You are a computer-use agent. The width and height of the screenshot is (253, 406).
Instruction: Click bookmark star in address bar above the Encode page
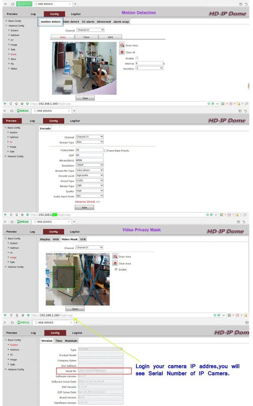tap(22, 103)
